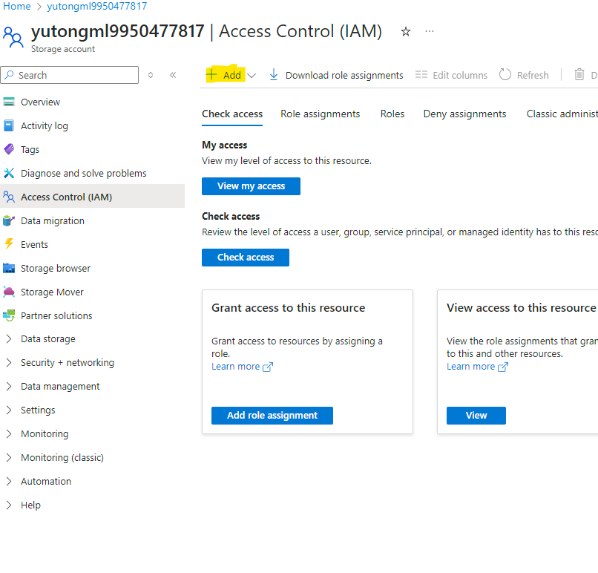Click the Events lightning bolt icon
Viewport: 598px width, 573px height.
coord(9,244)
